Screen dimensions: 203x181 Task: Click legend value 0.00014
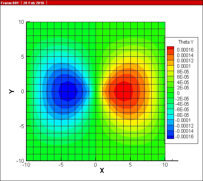[185, 55]
